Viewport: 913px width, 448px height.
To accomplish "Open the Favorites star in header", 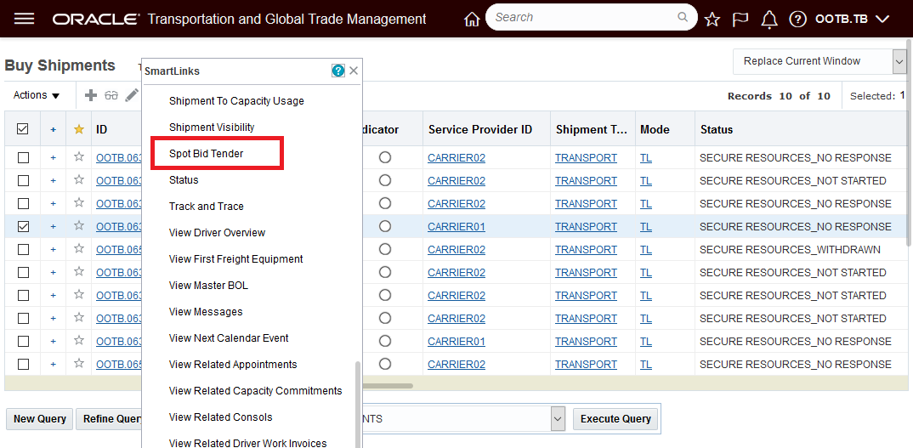I will [712, 19].
